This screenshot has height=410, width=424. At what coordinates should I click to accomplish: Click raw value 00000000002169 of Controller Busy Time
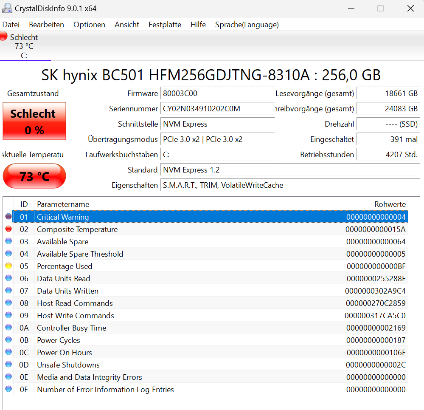pyautogui.click(x=376, y=328)
